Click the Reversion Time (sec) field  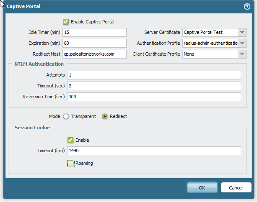pos(154,97)
